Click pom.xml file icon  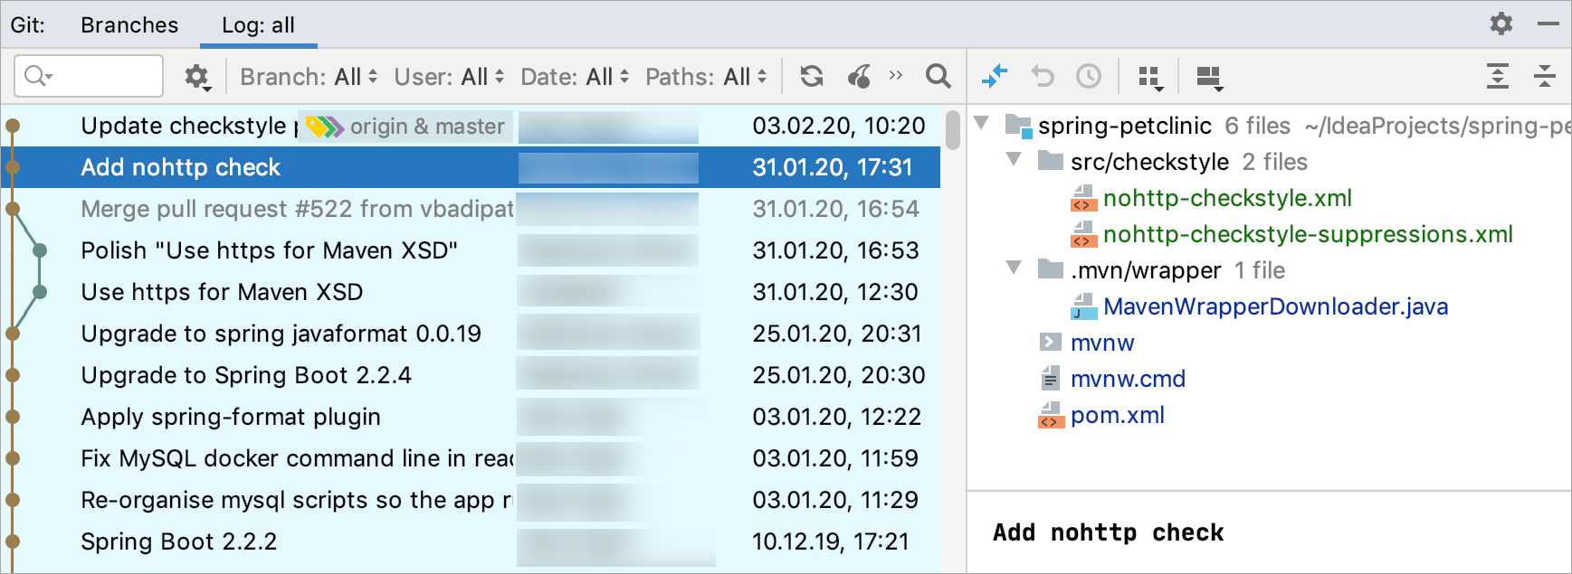(1050, 415)
